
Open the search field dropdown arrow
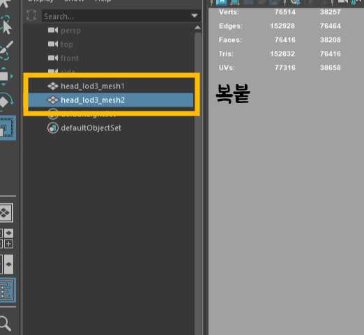point(195,16)
